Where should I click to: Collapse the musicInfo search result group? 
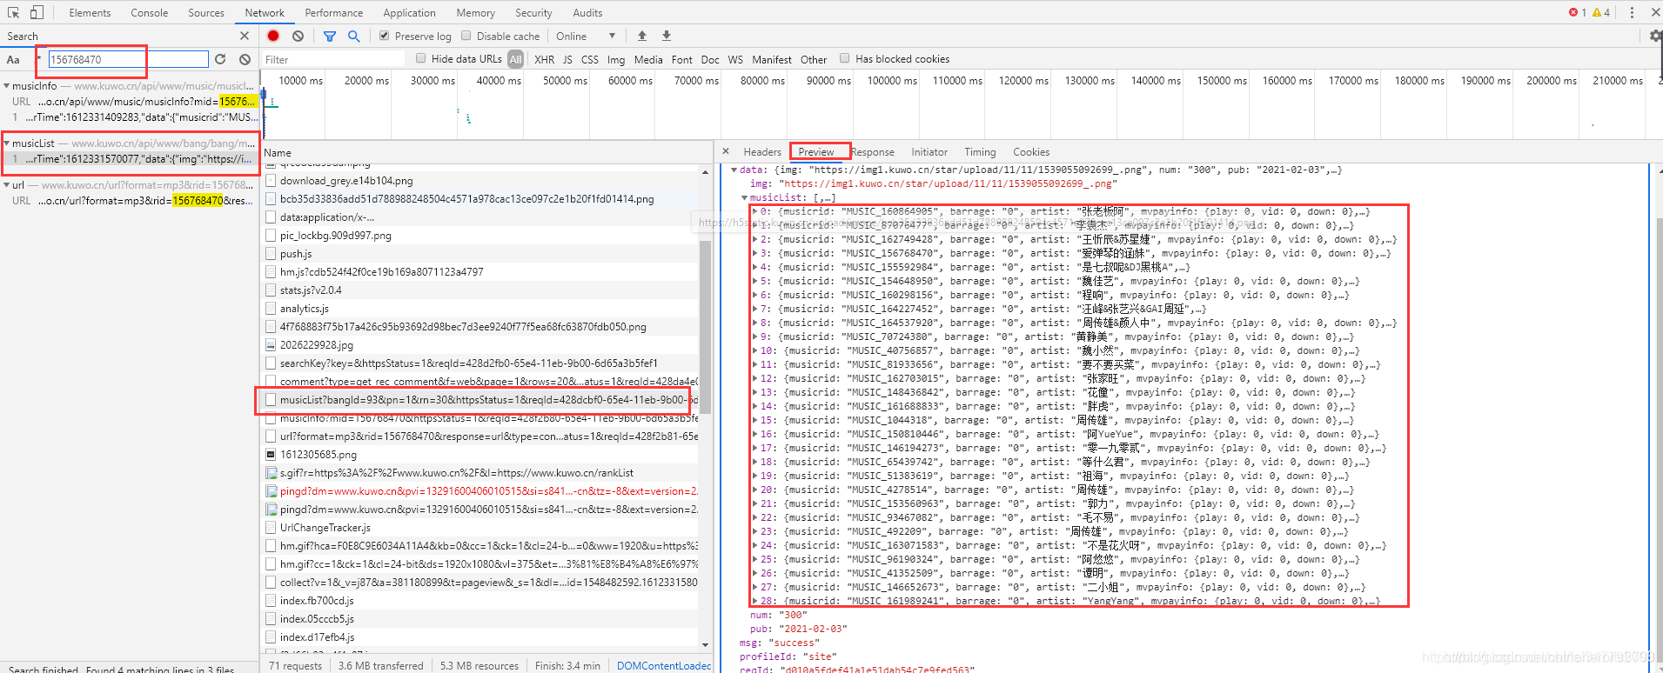(7, 86)
